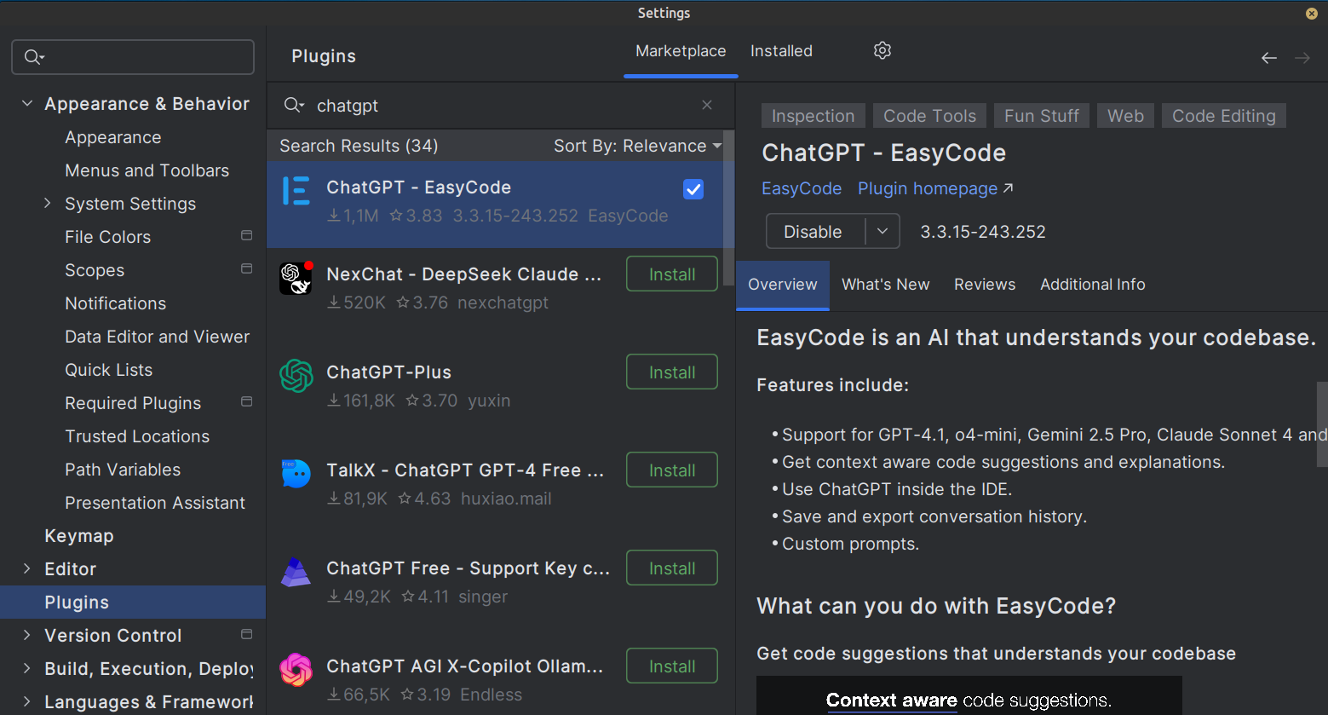
Task: Collapse the Appearance & Behavior section
Action: tap(27, 104)
